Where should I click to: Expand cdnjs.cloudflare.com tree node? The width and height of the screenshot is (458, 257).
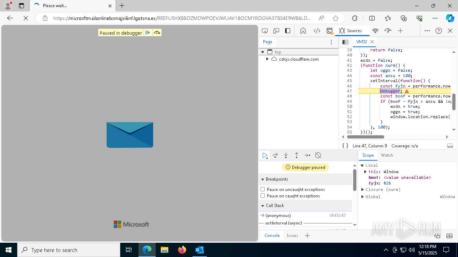point(267,59)
